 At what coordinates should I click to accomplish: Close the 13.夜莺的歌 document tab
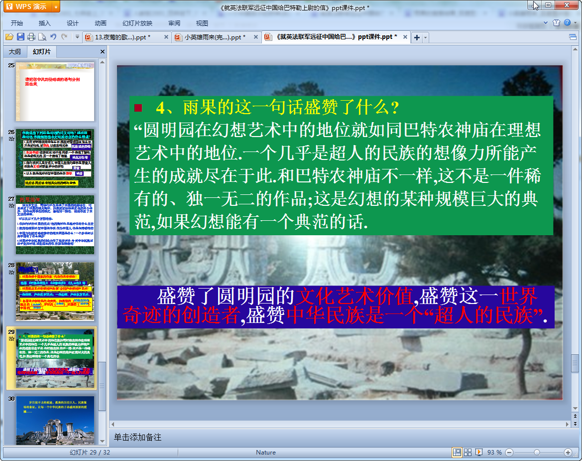tap(166, 37)
